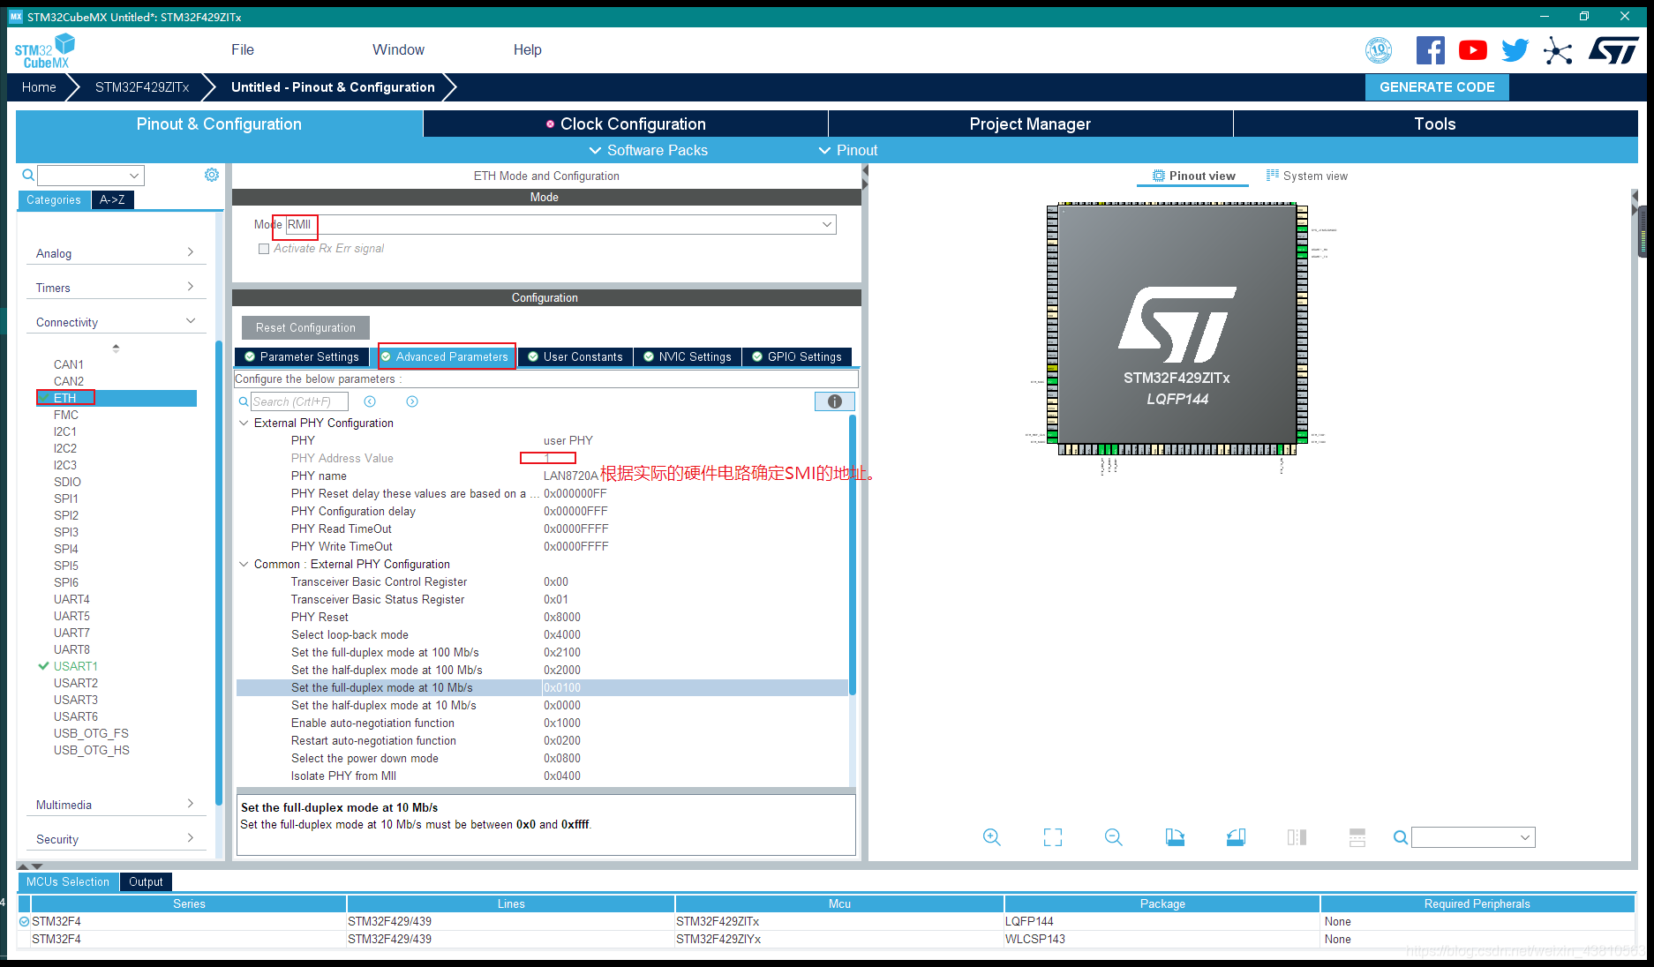This screenshot has width=1654, height=967.
Task: Select USART1 in the peripheral list
Action: 76,666
